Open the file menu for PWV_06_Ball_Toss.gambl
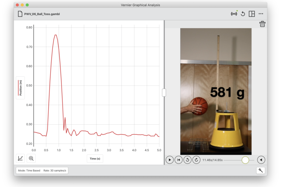This screenshot has width=281, height=187. tap(20, 14)
